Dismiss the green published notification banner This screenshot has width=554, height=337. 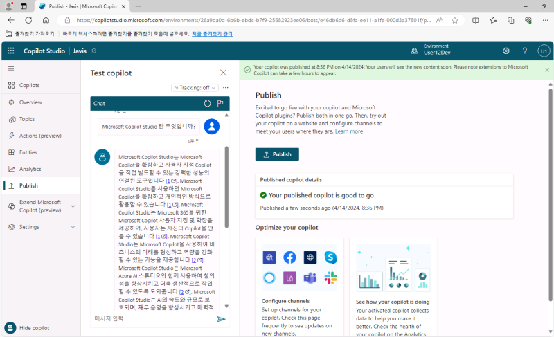(x=547, y=70)
